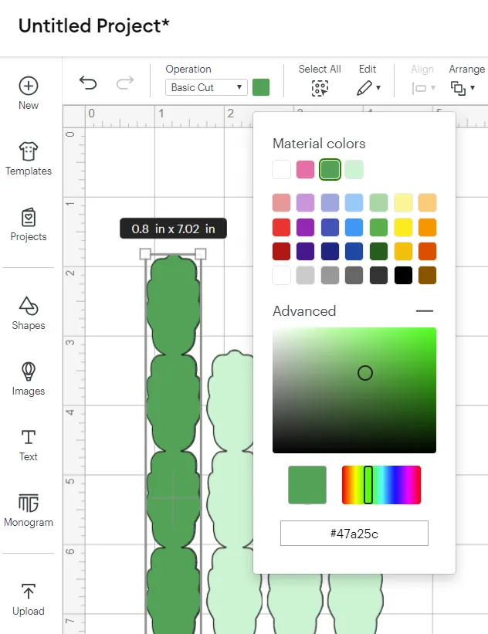Click the New project icon
This screenshot has width=488, height=634.
tap(29, 86)
